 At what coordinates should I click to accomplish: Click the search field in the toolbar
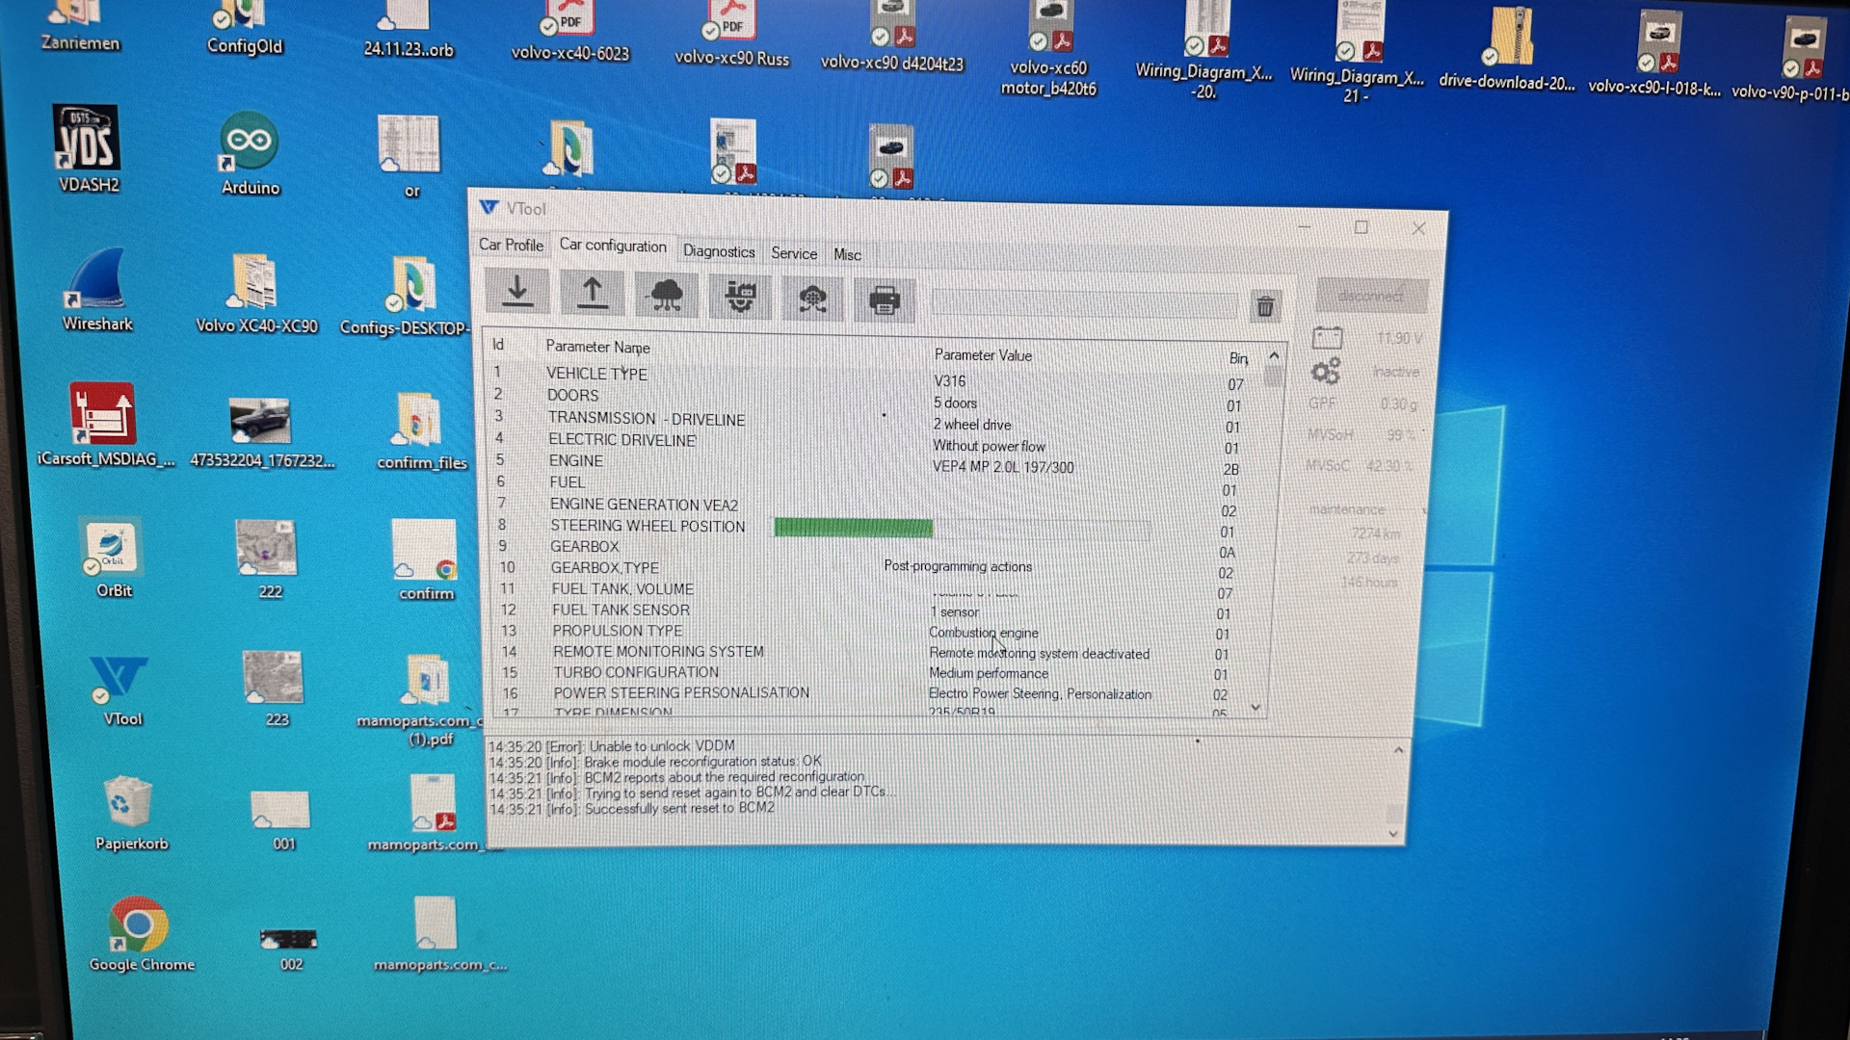pos(1083,304)
